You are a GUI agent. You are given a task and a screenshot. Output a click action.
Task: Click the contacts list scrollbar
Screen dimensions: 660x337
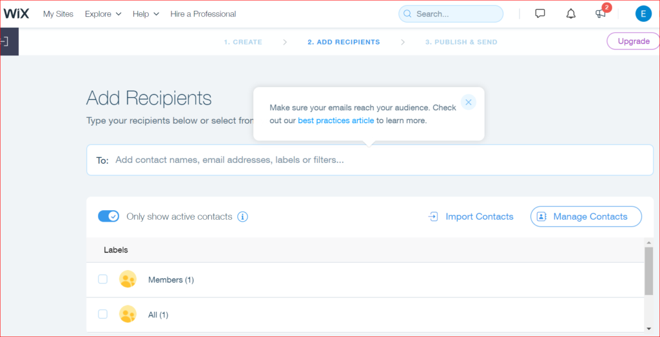pyautogui.click(x=648, y=271)
